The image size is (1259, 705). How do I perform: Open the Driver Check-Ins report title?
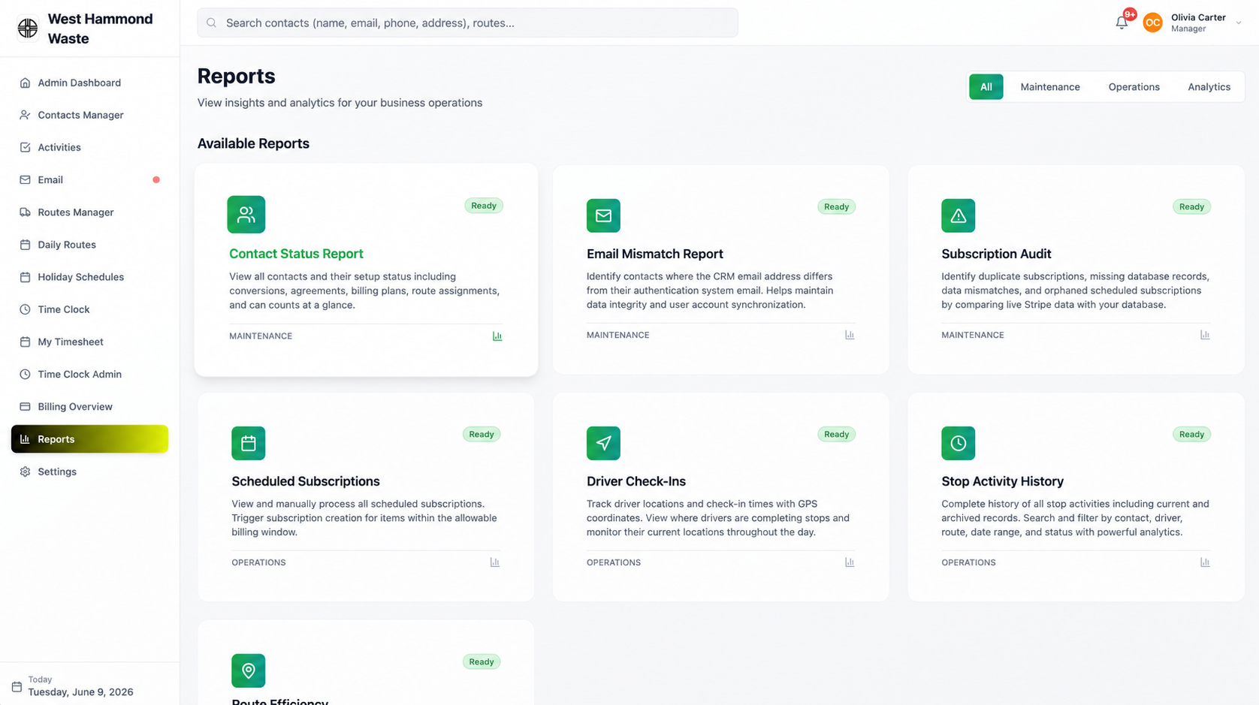(x=636, y=481)
